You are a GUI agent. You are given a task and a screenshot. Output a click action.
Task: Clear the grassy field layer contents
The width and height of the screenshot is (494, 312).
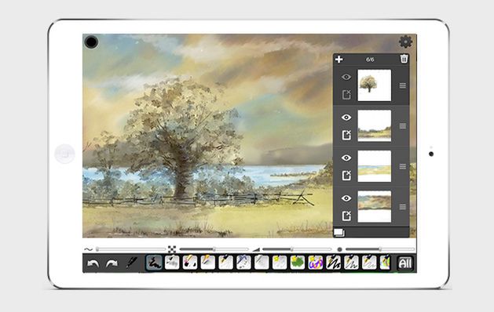coord(346,135)
